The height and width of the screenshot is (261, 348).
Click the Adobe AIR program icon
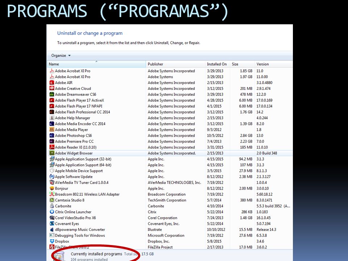click(52, 83)
